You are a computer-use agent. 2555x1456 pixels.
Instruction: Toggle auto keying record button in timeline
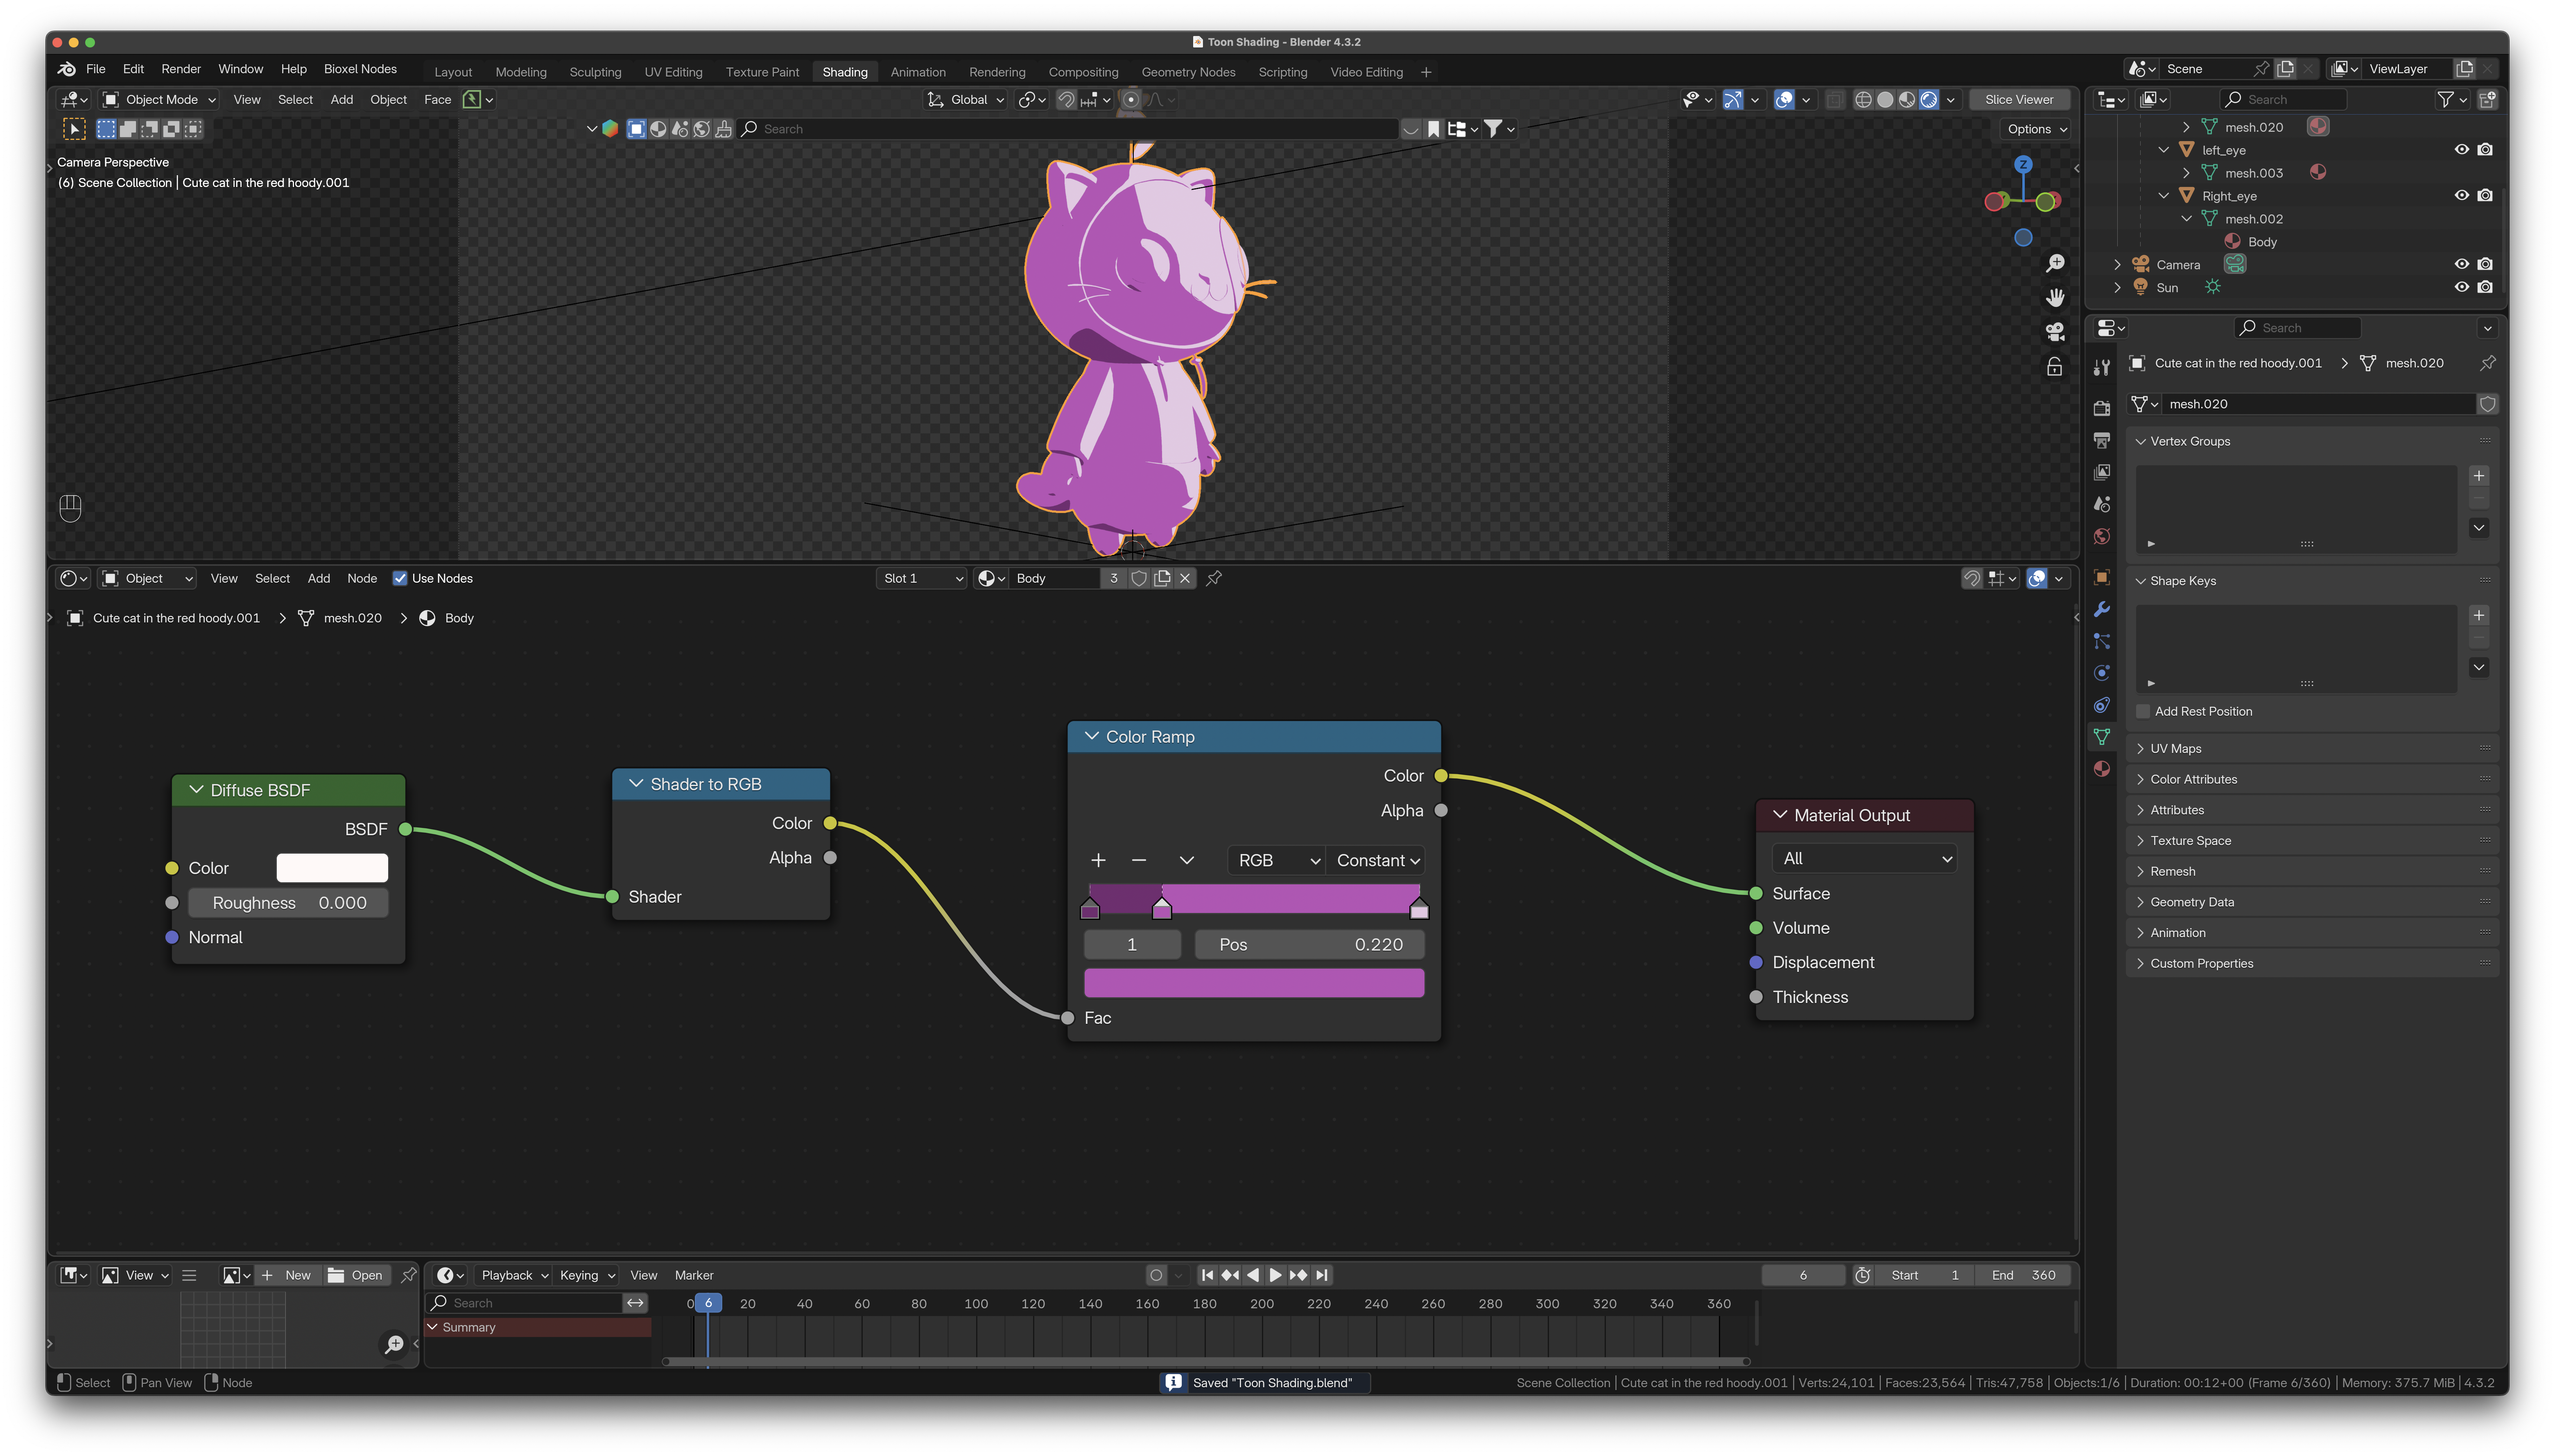pyautogui.click(x=1156, y=1275)
